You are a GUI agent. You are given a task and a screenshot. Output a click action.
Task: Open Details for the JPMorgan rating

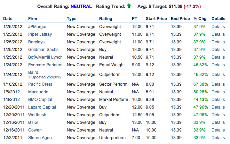tap(218, 26)
